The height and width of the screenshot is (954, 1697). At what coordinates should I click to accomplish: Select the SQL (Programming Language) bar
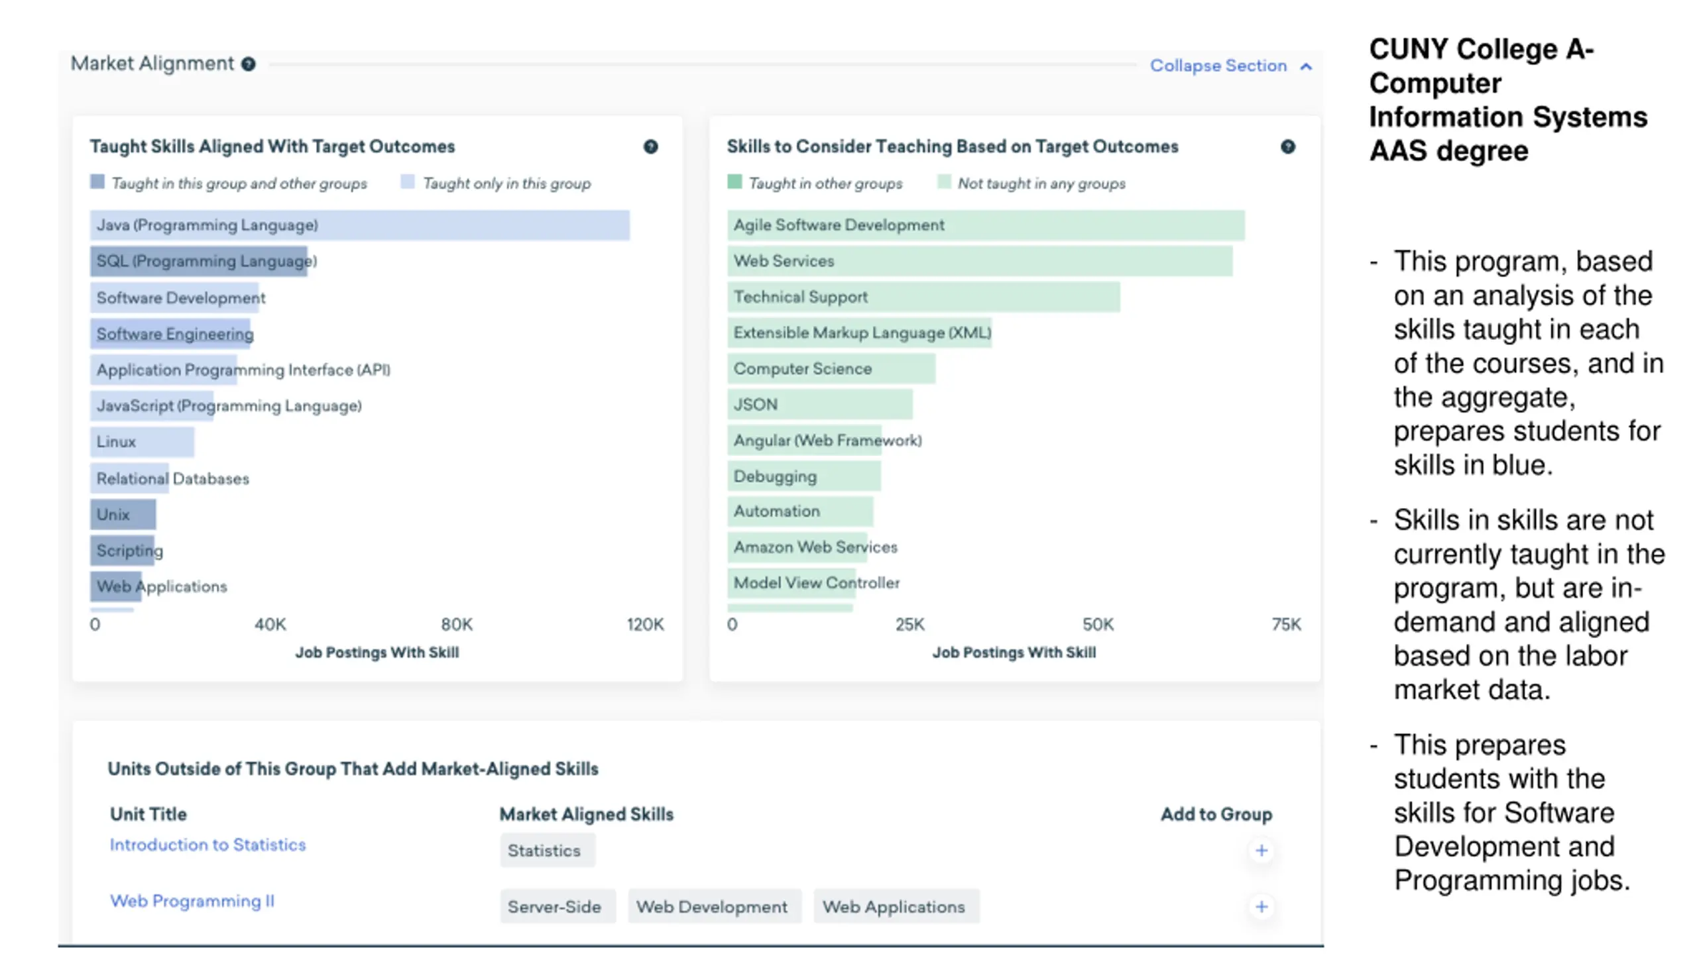point(199,261)
